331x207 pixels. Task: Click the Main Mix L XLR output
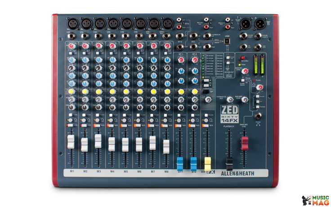tap(246, 24)
